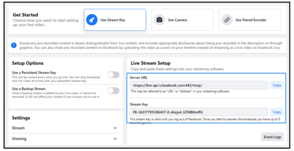Expand the Stream settings chevron
Viewport: 294px width, 151px height.
[x=115, y=128]
